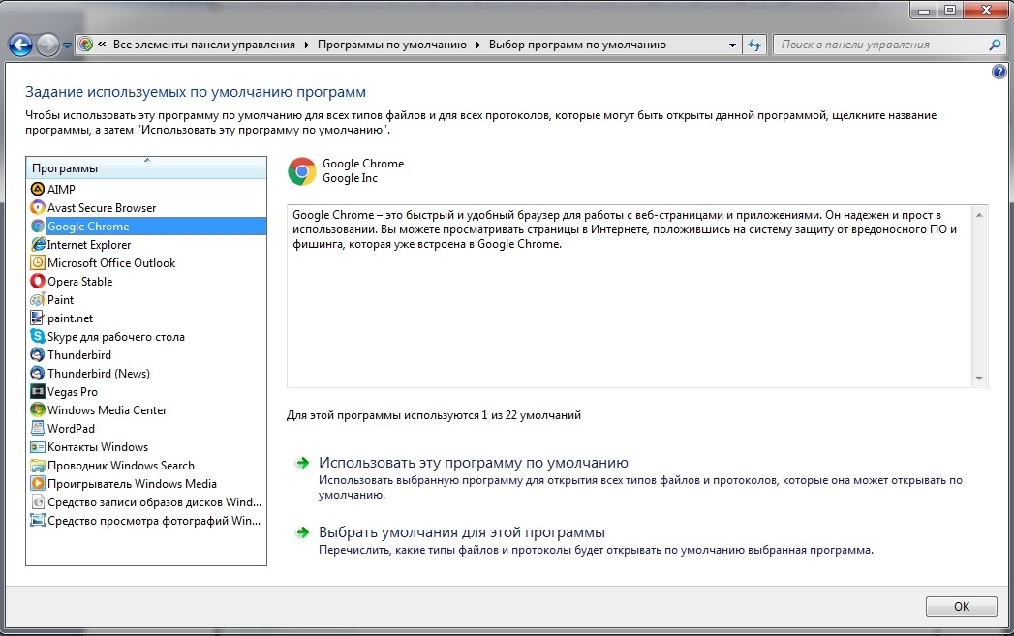The image size is (1014, 636).
Task: Click the Microsoft Office Outlook icon
Action: point(38,263)
